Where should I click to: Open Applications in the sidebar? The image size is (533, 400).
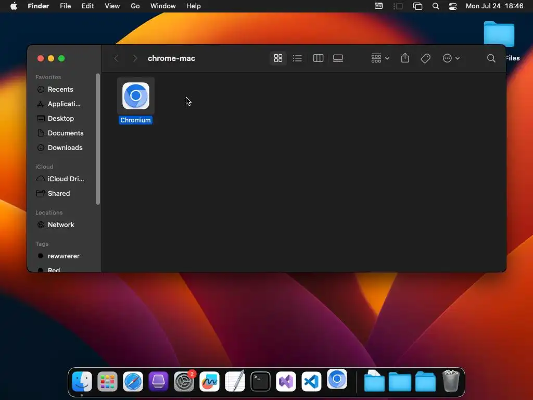[x=64, y=104]
